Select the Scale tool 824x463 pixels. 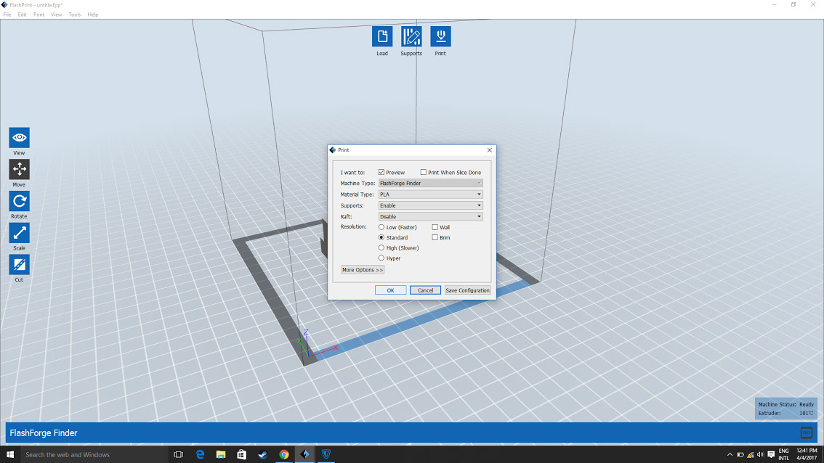point(19,232)
